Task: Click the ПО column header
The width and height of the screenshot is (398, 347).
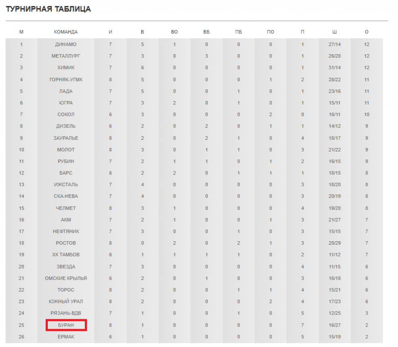Action: [271, 32]
